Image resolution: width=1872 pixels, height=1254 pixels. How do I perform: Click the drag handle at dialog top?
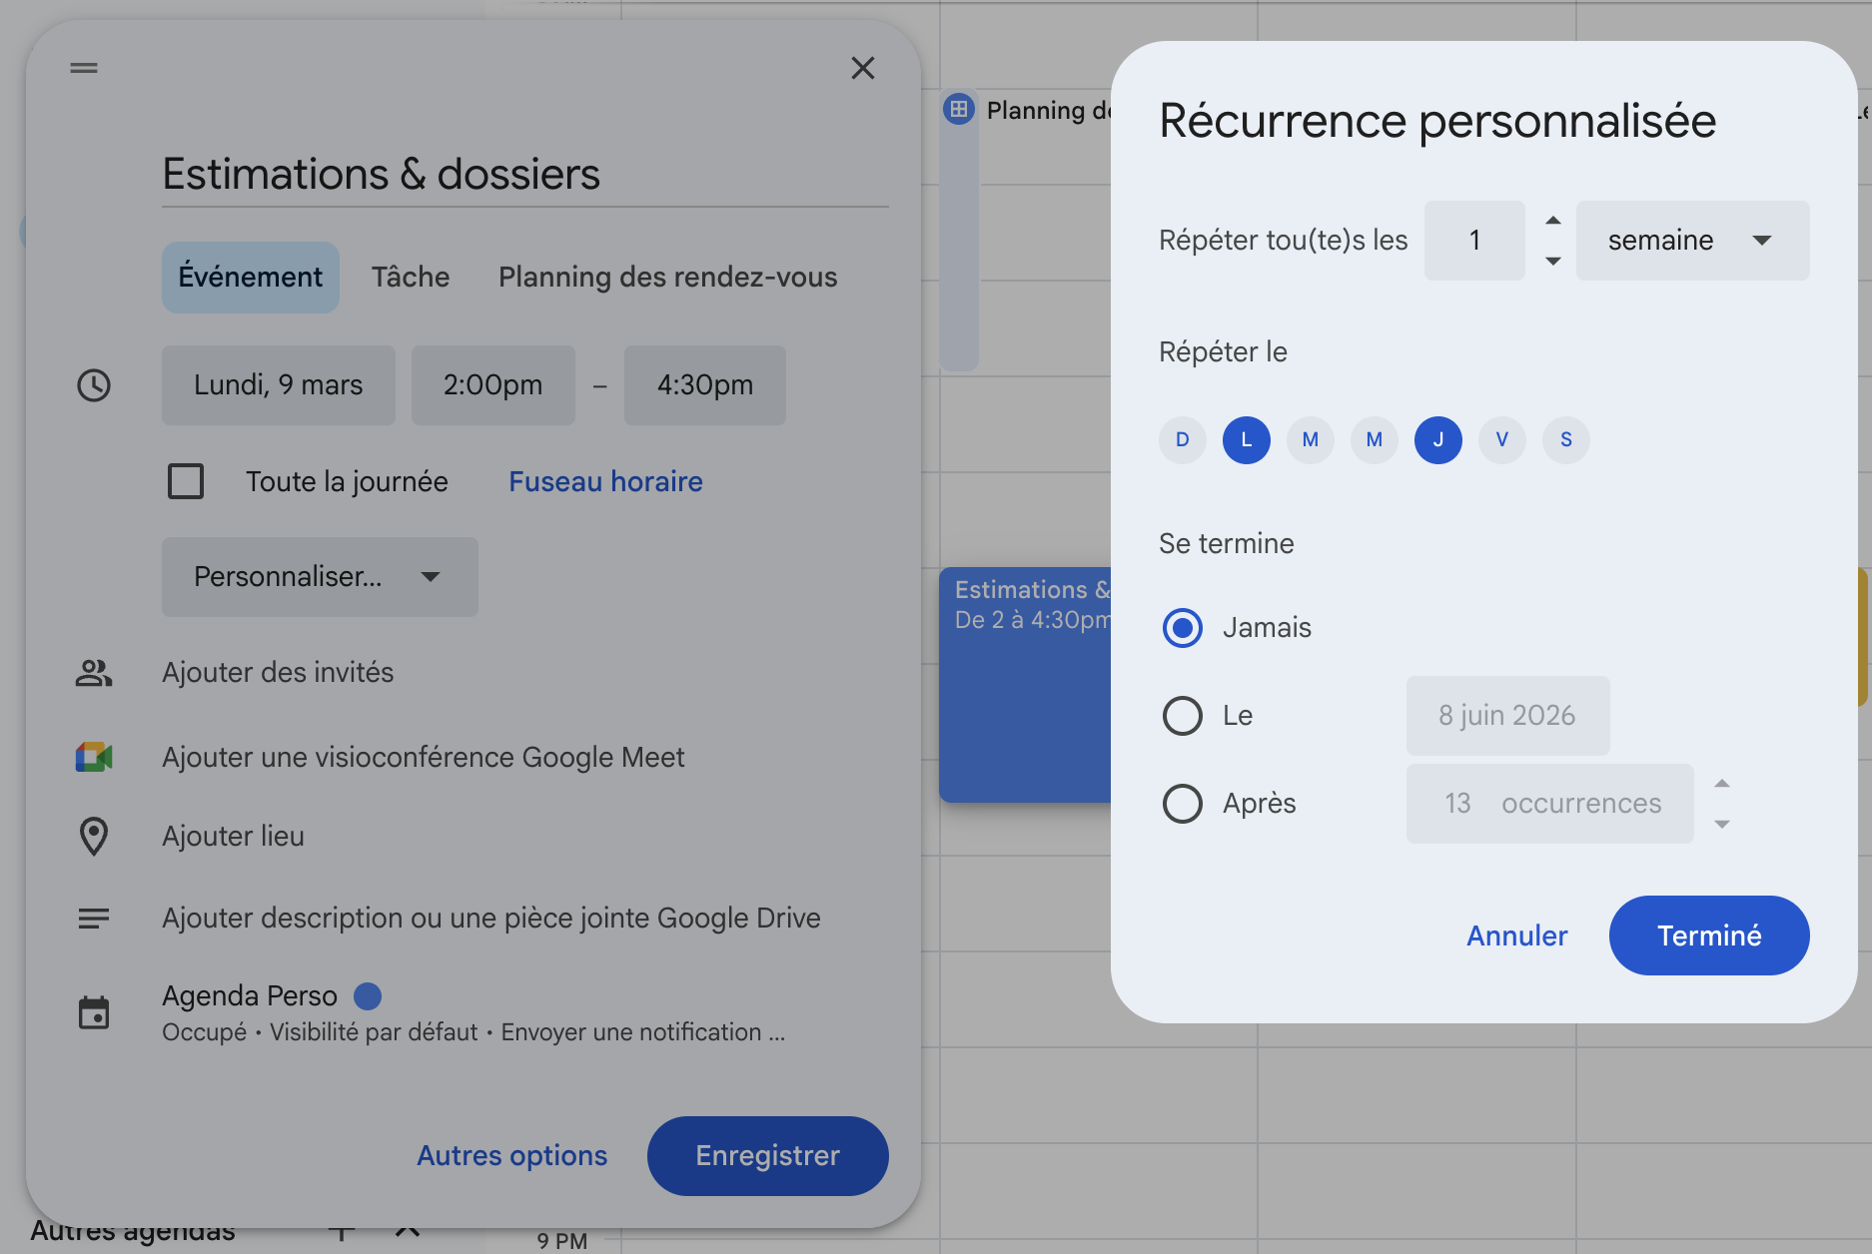(84, 68)
